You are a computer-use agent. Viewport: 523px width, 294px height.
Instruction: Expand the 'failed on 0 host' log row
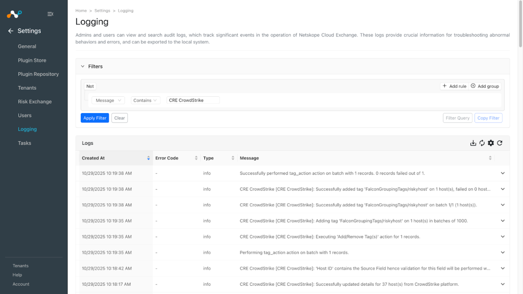503,189
